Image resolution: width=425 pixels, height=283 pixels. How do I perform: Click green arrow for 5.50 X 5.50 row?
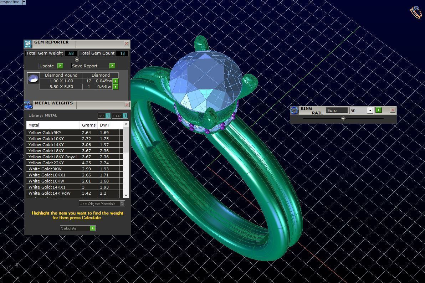116,87
